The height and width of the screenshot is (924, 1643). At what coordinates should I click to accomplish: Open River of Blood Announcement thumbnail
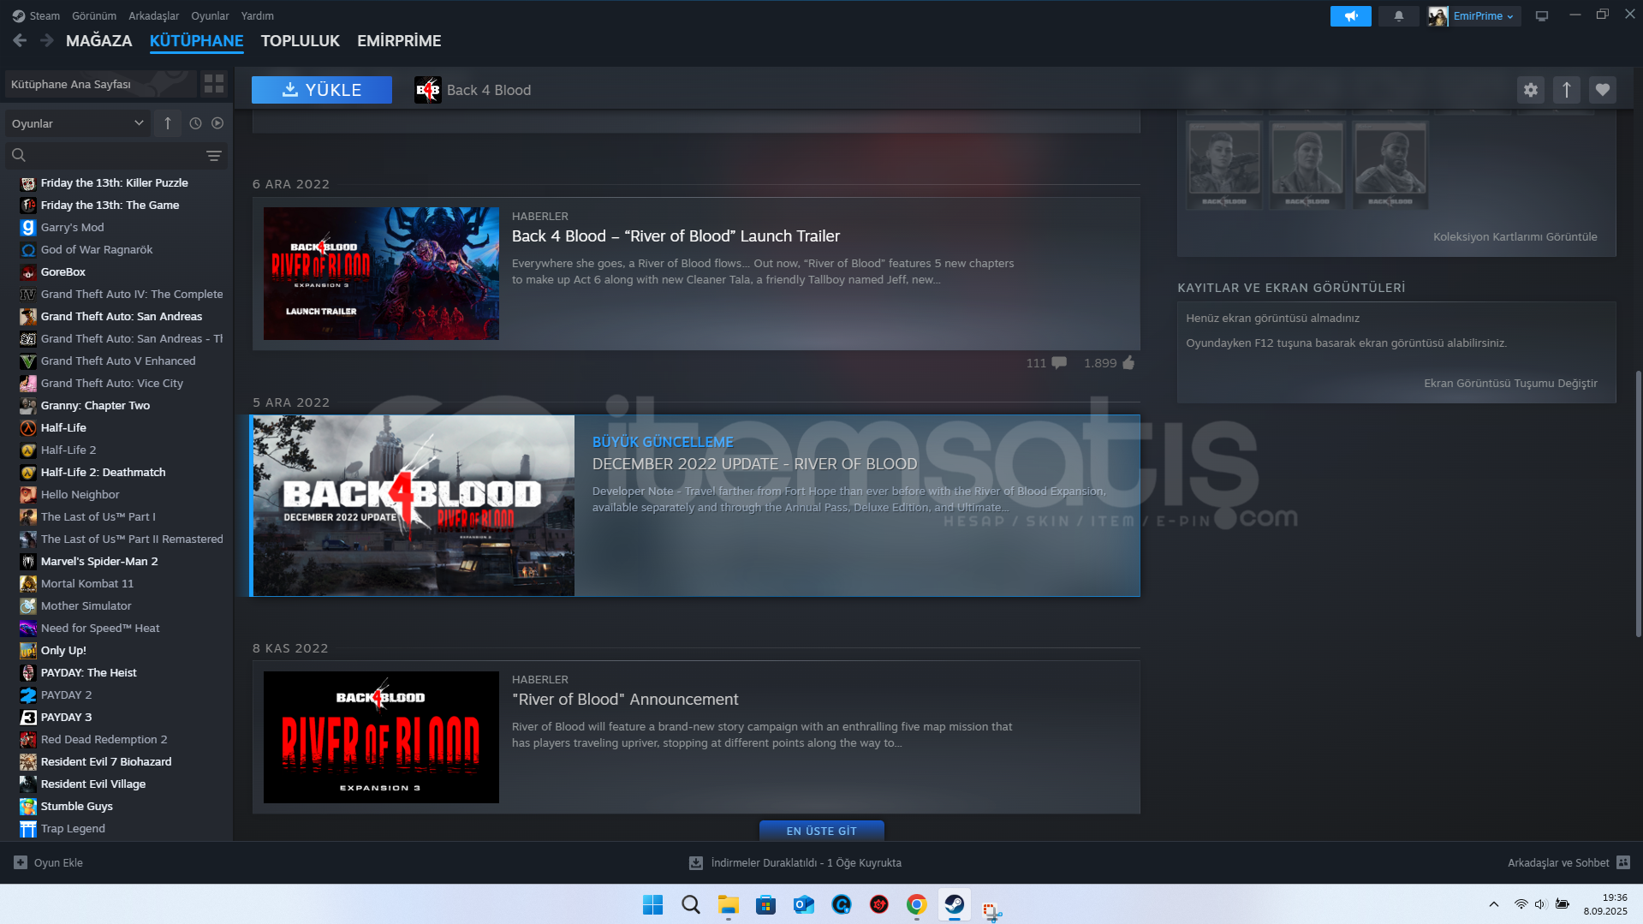(x=381, y=736)
